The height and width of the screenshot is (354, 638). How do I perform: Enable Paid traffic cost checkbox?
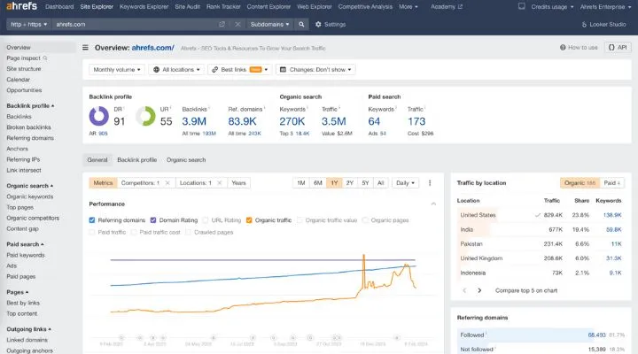134,233
